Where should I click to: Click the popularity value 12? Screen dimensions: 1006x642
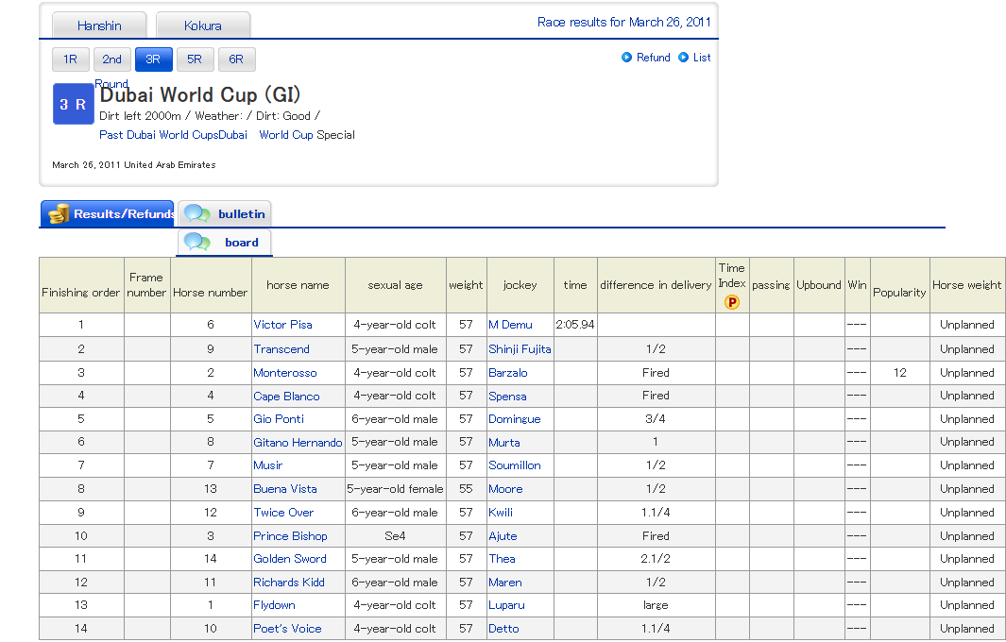(900, 373)
